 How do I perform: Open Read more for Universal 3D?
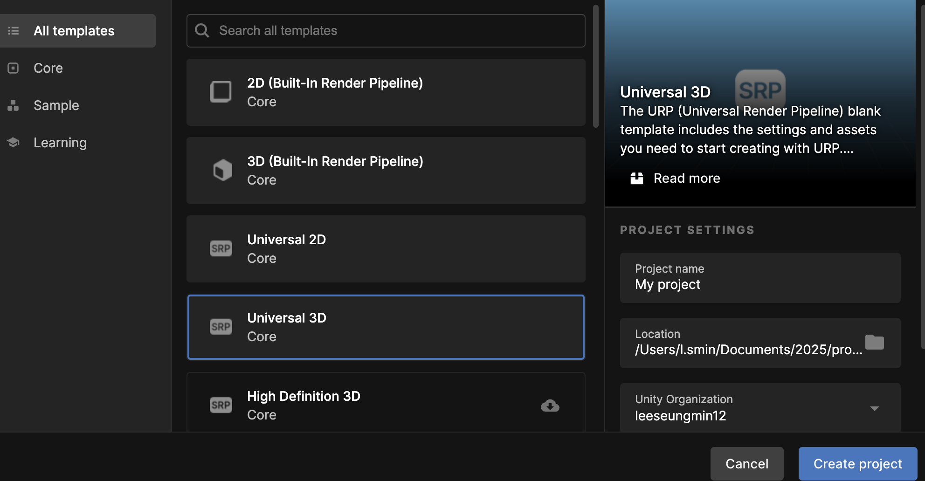pos(687,178)
